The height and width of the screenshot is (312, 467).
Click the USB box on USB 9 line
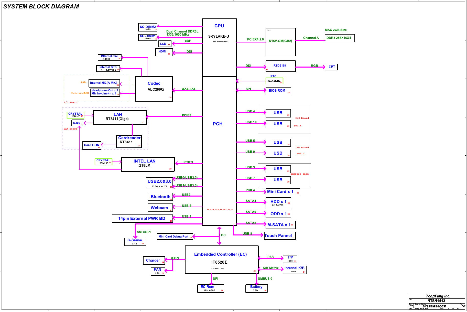[278, 154]
